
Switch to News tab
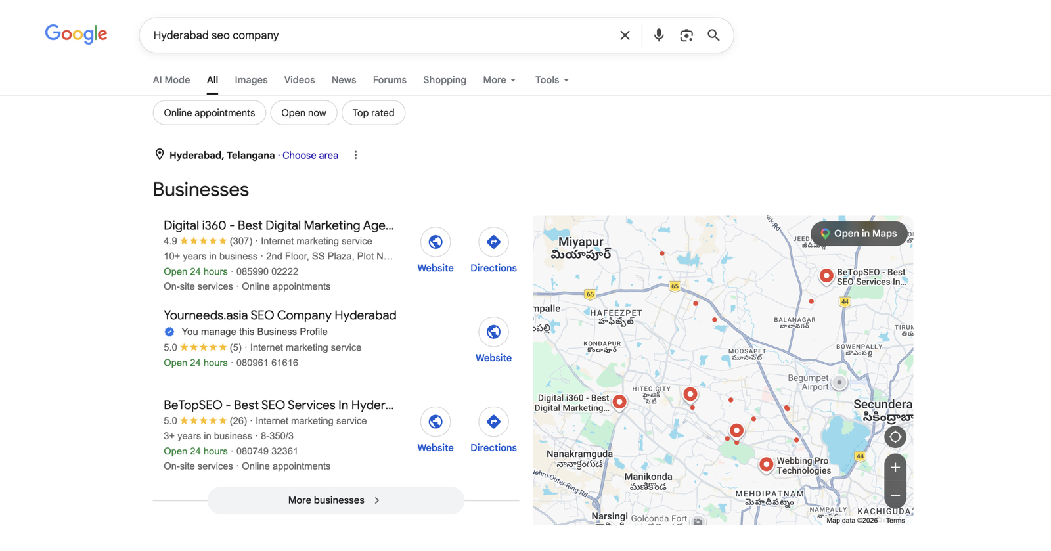coord(344,80)
